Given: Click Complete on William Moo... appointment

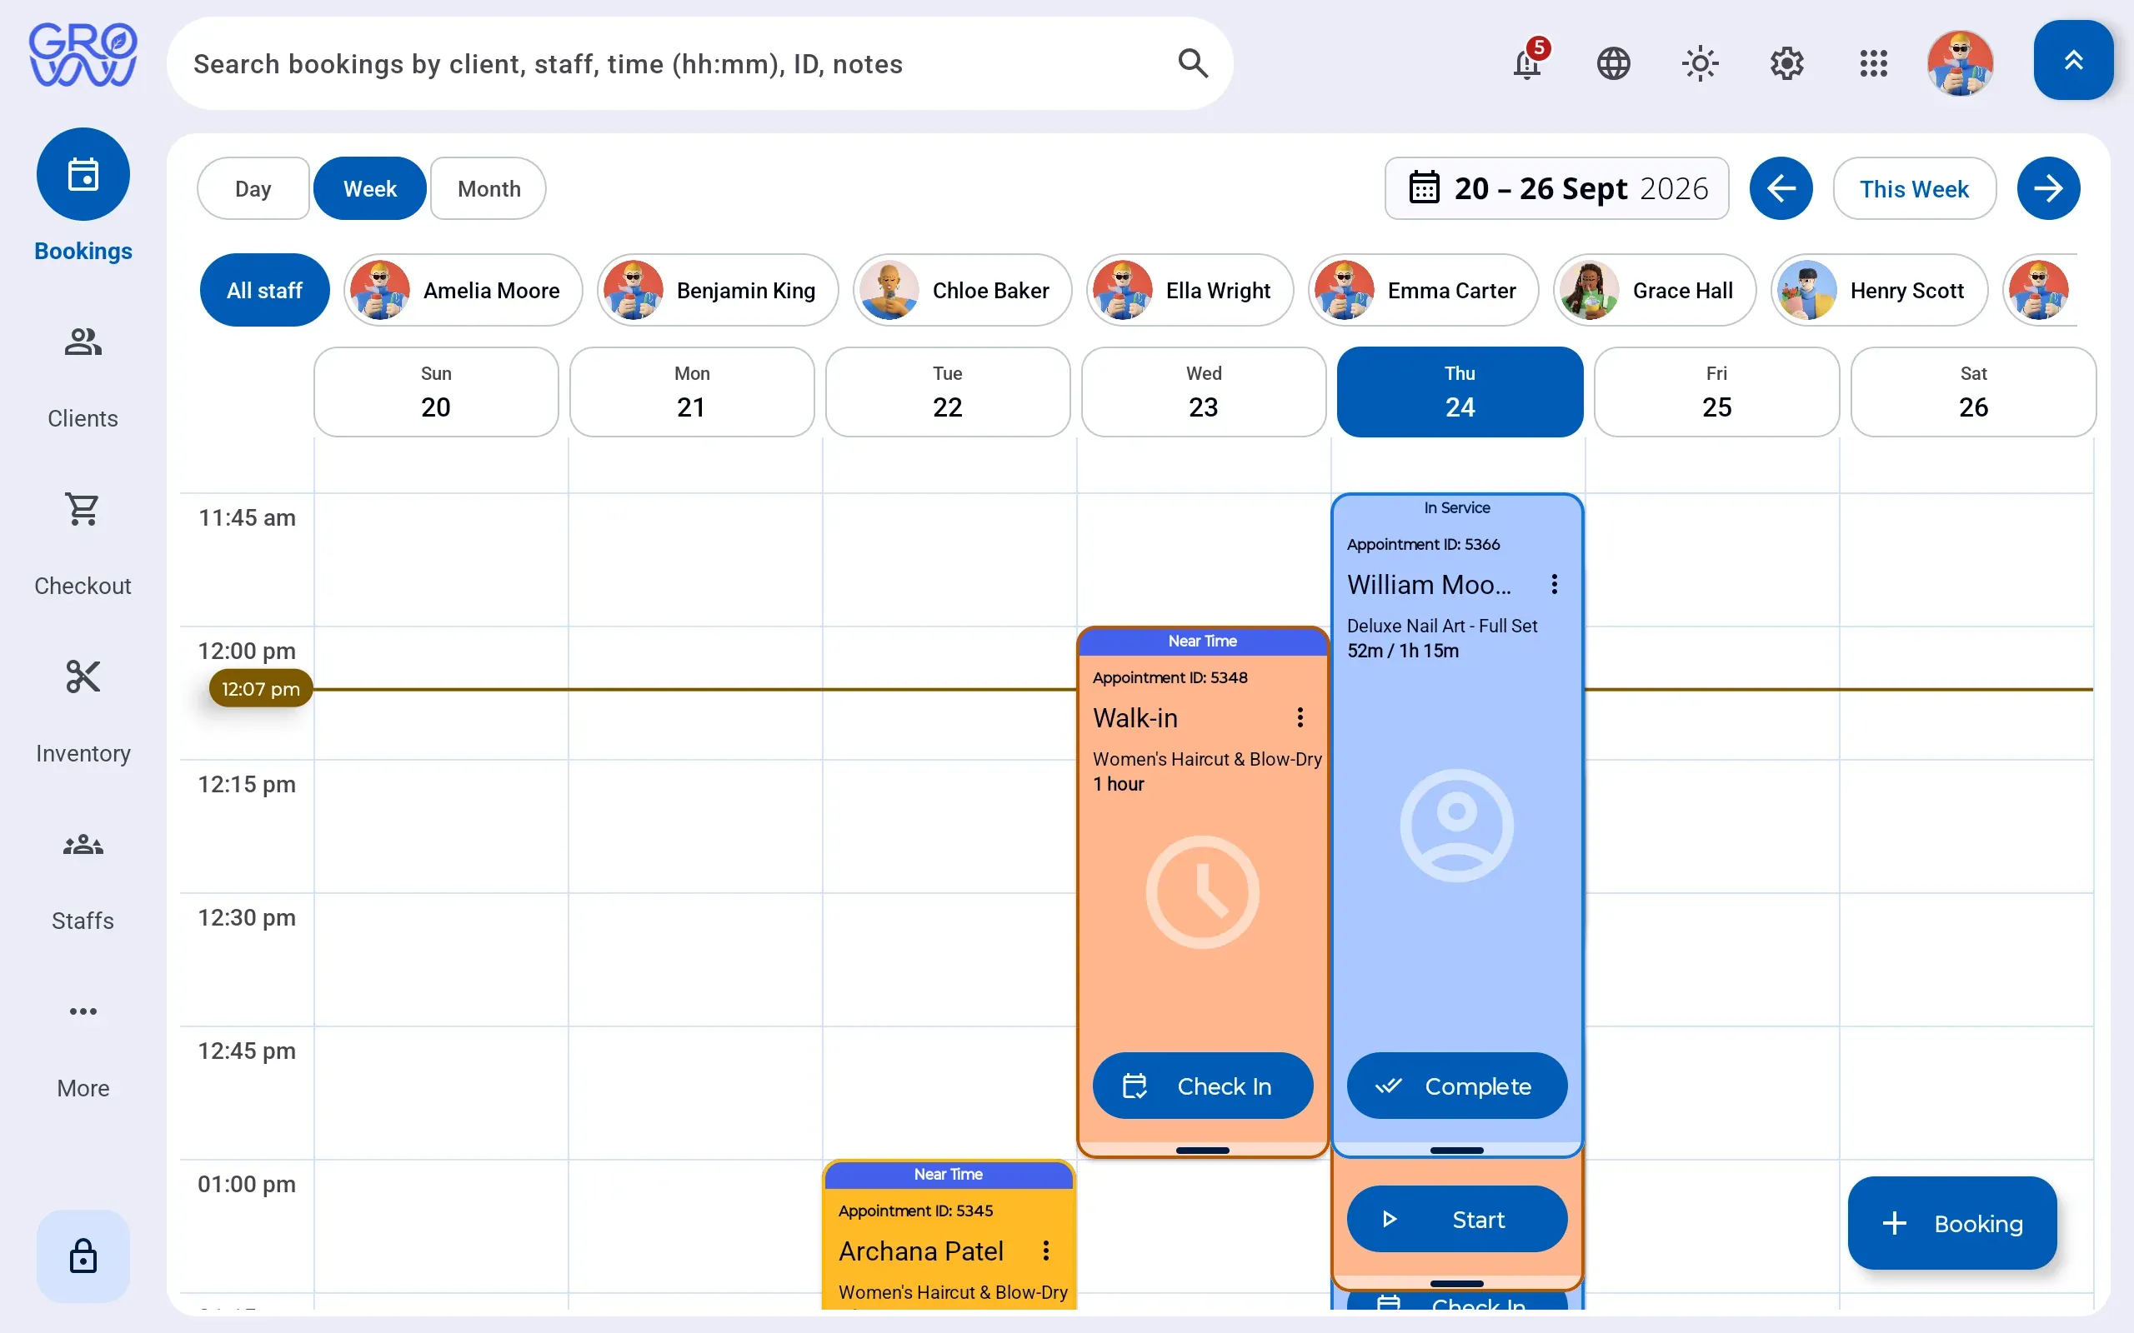Looking at the screenshot, I should click(x=1457, y=1086).
